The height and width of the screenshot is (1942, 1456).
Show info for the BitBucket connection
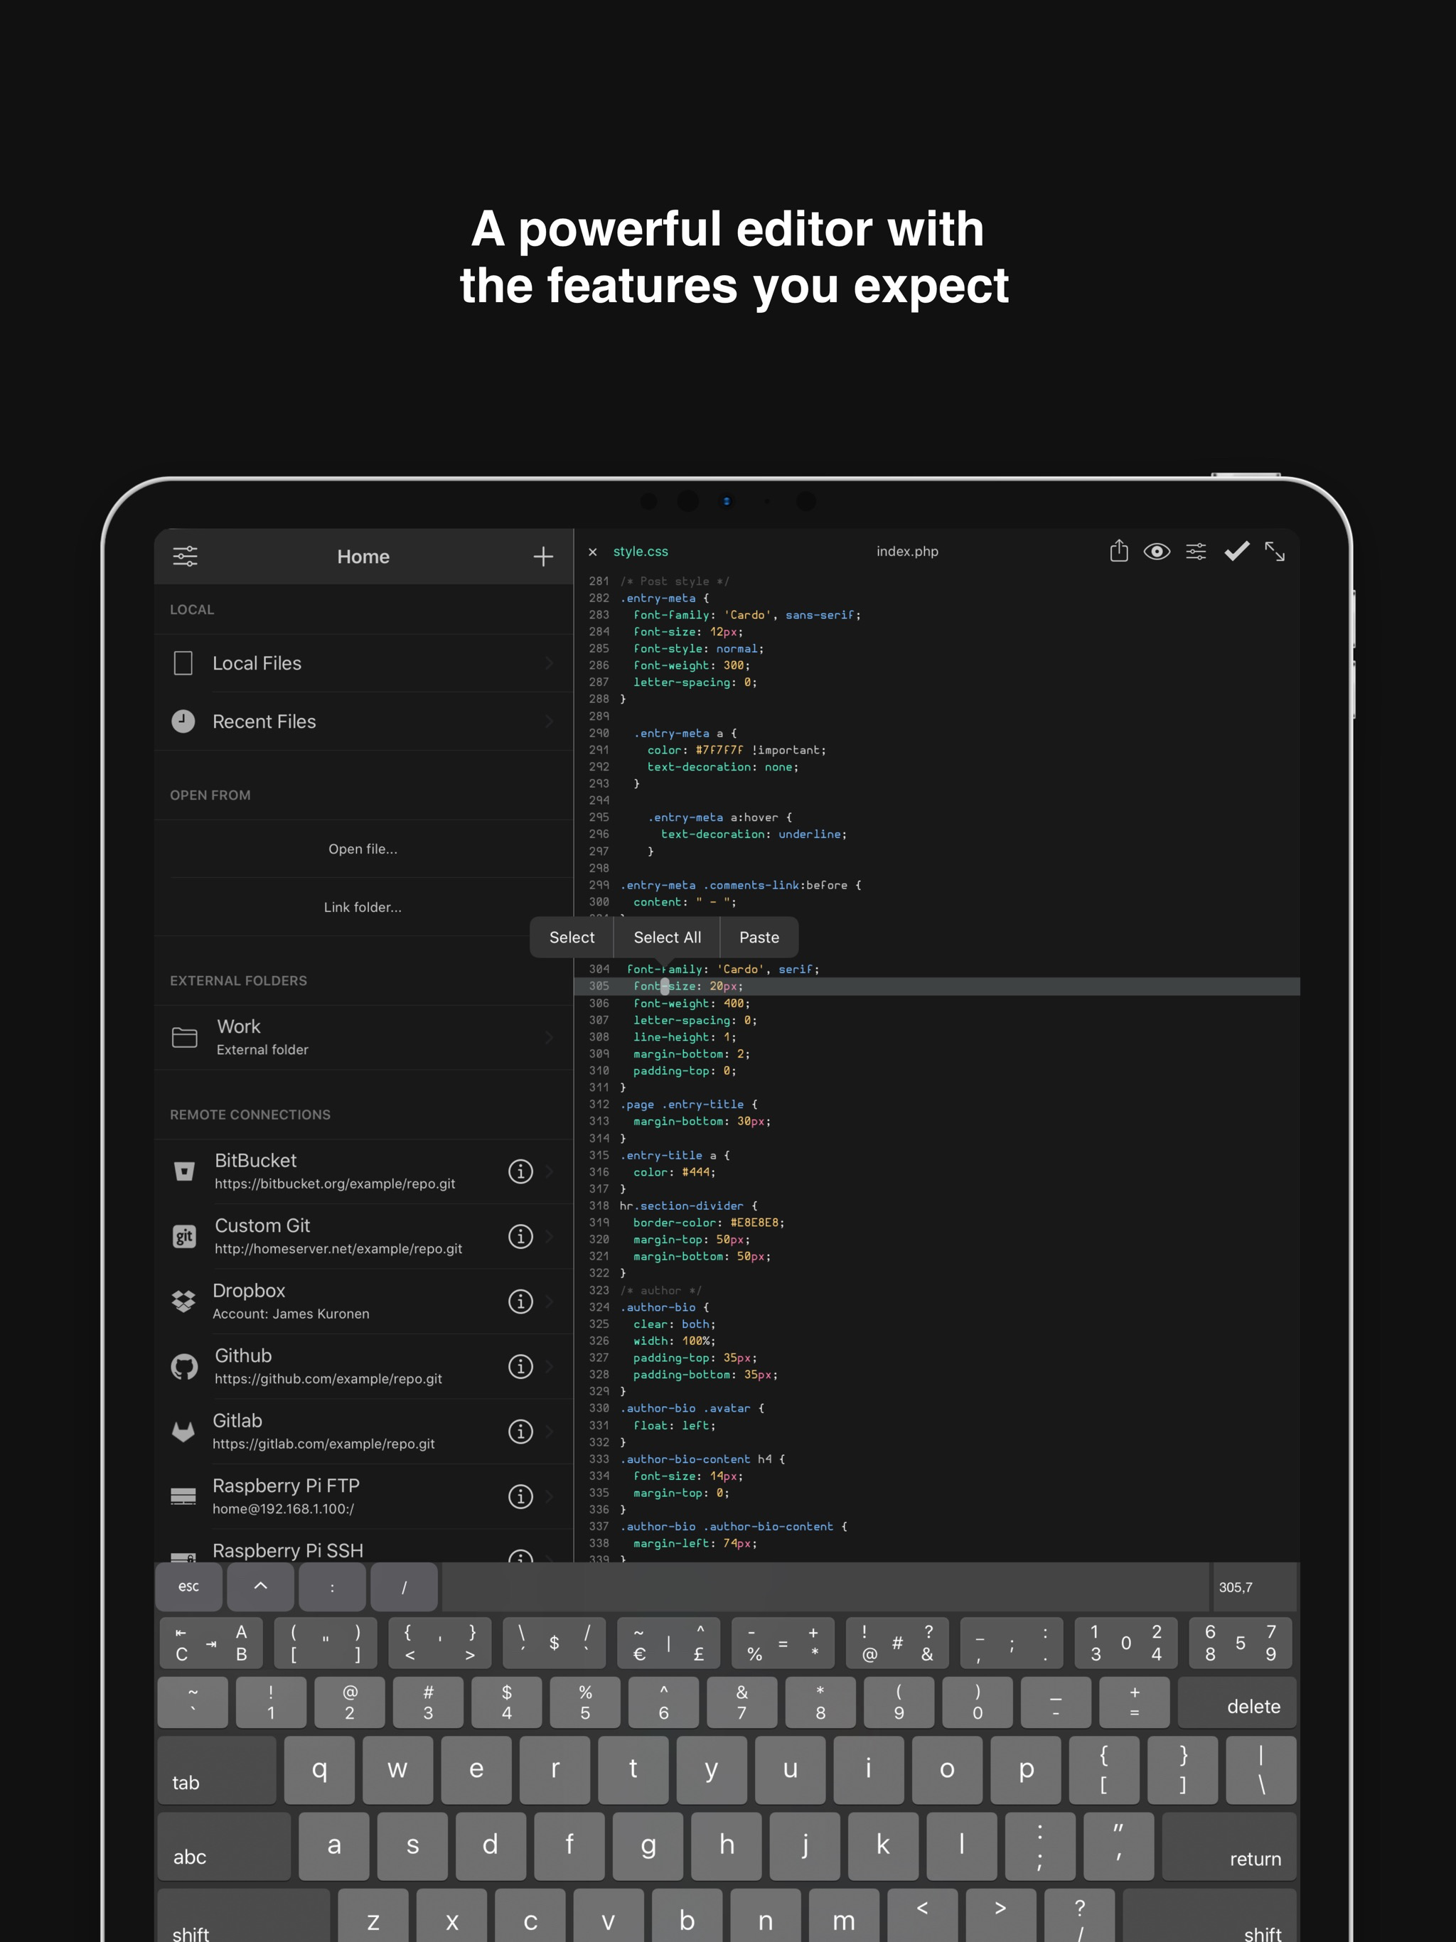point(520,1171)
